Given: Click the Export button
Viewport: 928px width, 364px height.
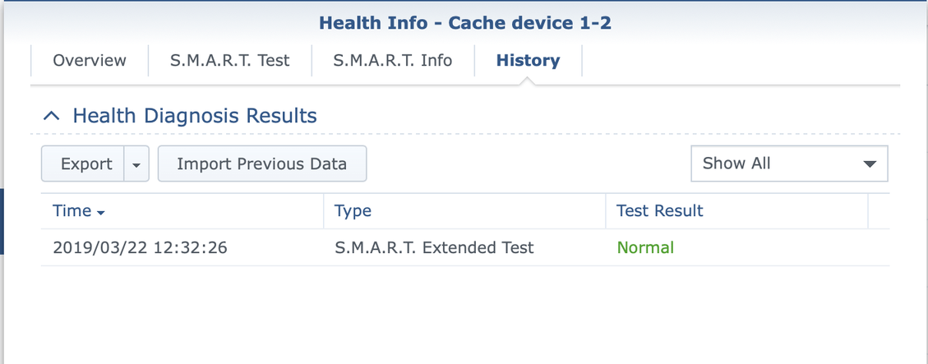Looking at the screenshot, I should tap(85, 164).
